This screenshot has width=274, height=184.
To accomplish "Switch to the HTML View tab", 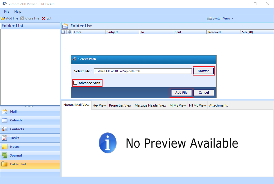I will point(198,105).
